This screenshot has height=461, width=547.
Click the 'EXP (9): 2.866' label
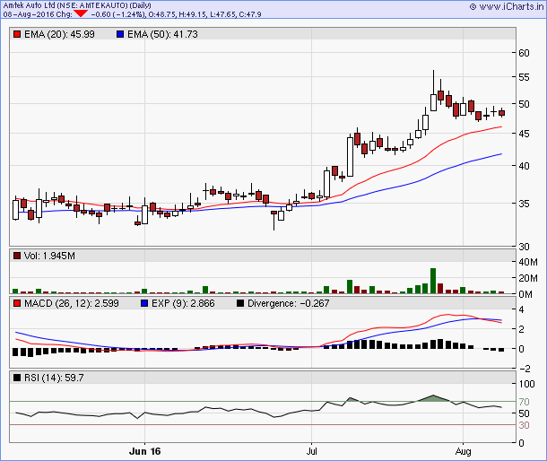coord(183,303)
